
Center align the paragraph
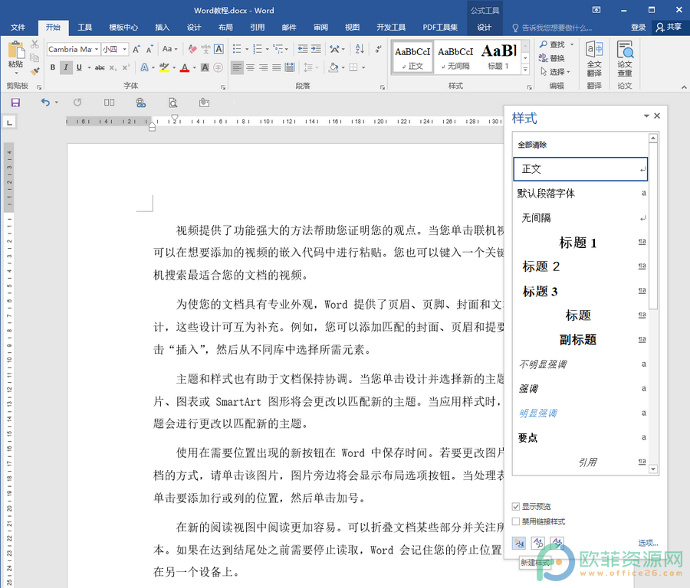251,67
